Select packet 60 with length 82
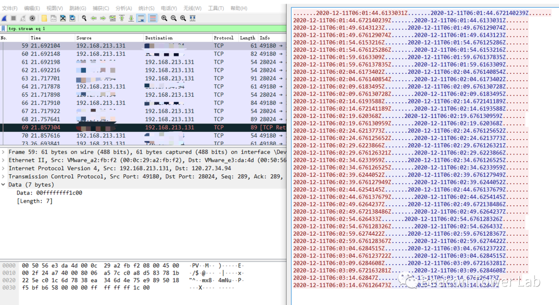559x305 pixels. tap(143, 54)
